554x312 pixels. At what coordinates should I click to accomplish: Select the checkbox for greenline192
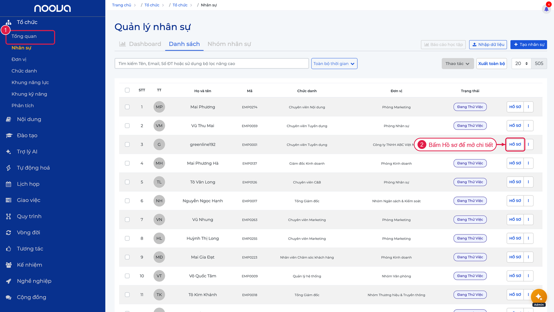[x=127, y=144]
